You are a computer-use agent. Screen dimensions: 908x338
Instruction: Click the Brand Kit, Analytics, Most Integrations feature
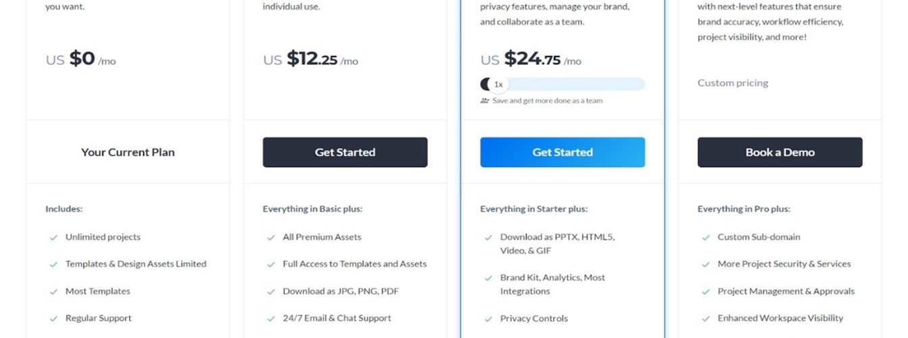(x=552, y=284)
